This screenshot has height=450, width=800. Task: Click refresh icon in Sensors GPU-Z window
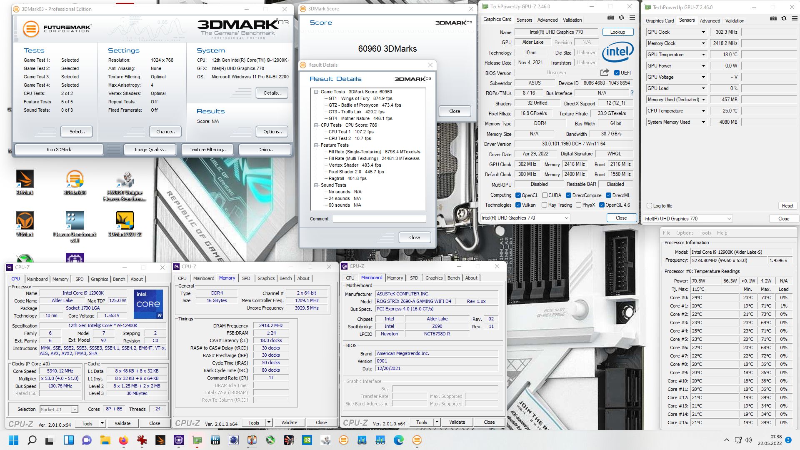tap(784, 19)
